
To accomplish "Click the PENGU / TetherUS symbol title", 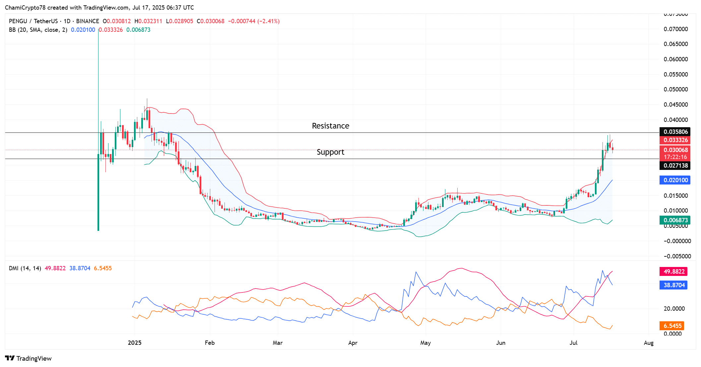I will click(x=33, y=21).
